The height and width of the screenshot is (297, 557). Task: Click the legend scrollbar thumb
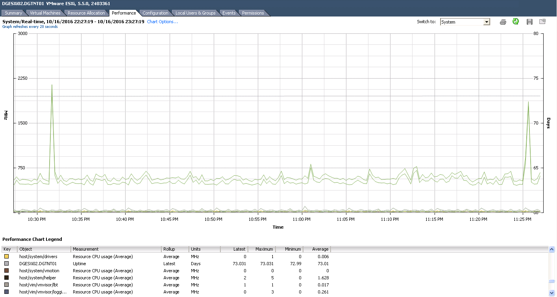point(552,281)
